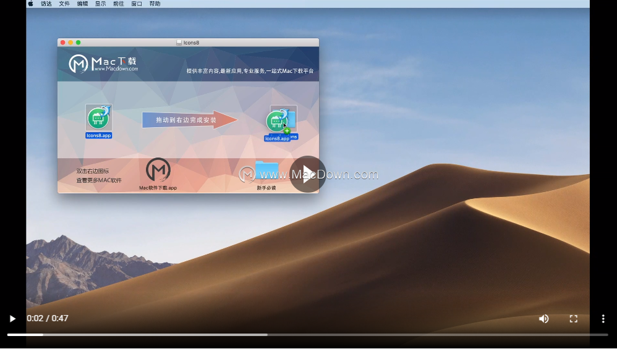Click the 0:02 / 0:47 time display

[x=48, y=318]
